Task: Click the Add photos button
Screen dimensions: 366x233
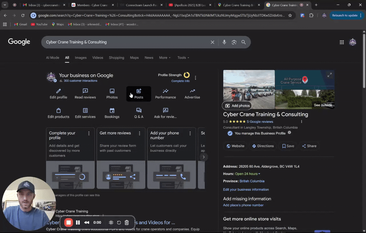Action: (237, 106)
